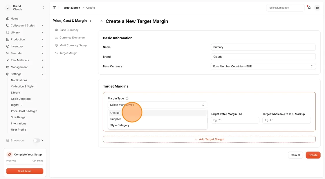Open notifications bell icon
The width and height of the screenshot is (325, 179).
coord(309,8)
